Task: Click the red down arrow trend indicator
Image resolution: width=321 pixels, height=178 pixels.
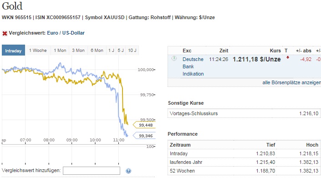Action: [288, 57]
